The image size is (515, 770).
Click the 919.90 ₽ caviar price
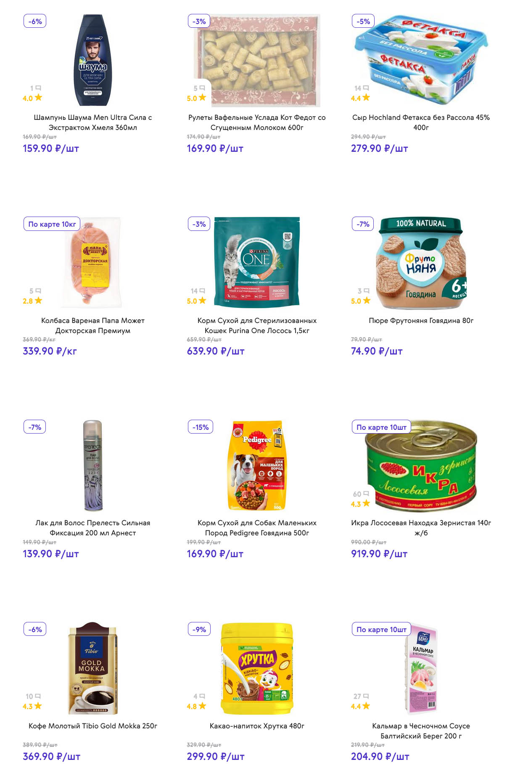point(379,554)
